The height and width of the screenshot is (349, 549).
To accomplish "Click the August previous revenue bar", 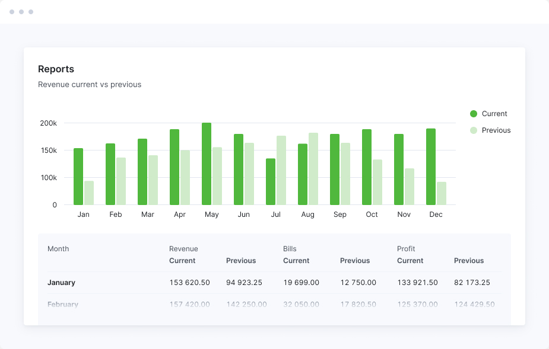I will tap(313, 169).
